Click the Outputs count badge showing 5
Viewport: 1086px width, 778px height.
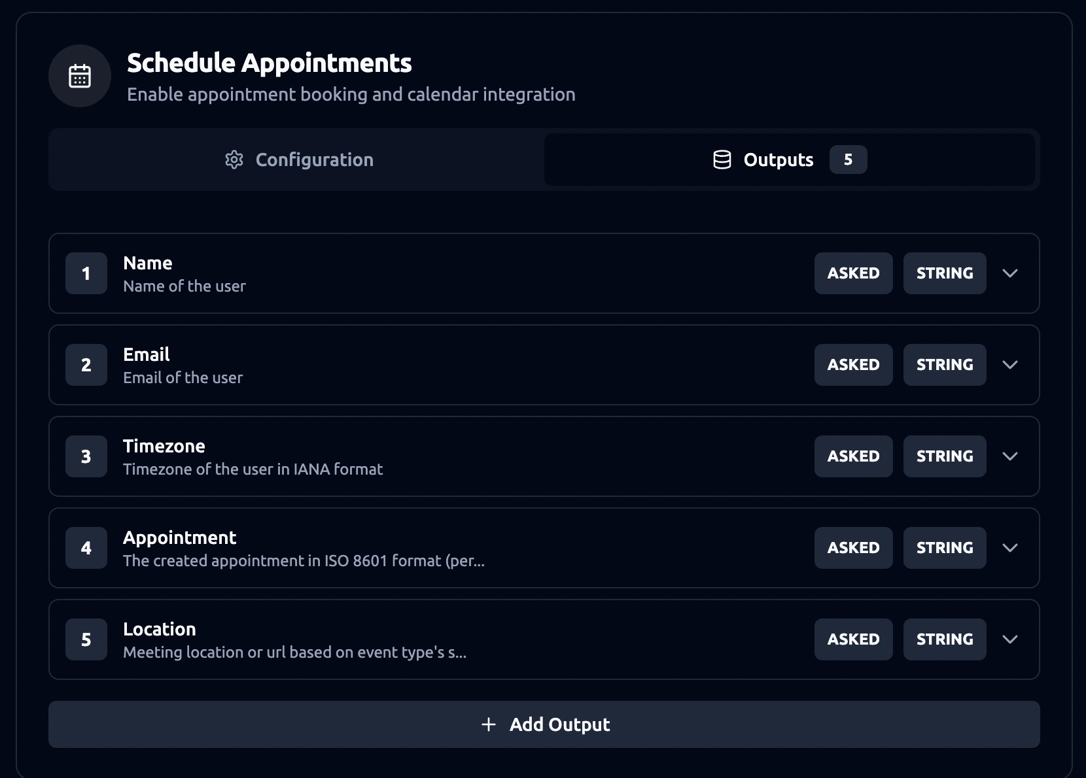[848, 160]
